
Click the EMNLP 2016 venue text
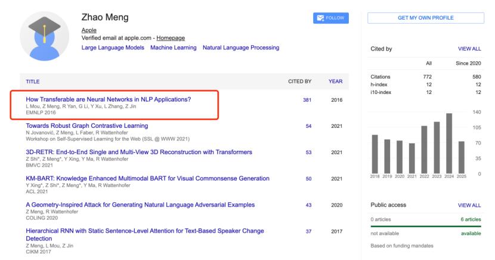[x=41, y=112]
